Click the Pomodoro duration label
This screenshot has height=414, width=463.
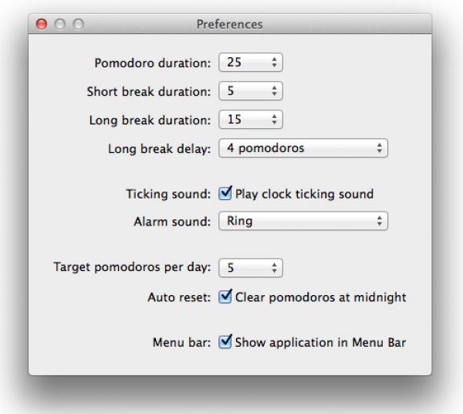pos(152,63)
